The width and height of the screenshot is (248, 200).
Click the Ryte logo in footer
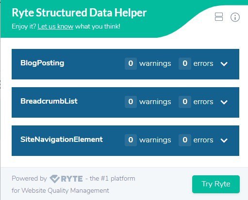[66, 179]
